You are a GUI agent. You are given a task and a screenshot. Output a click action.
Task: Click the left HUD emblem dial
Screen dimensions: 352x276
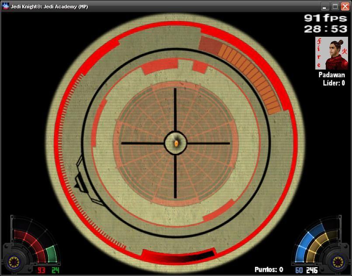click(14, 262)
